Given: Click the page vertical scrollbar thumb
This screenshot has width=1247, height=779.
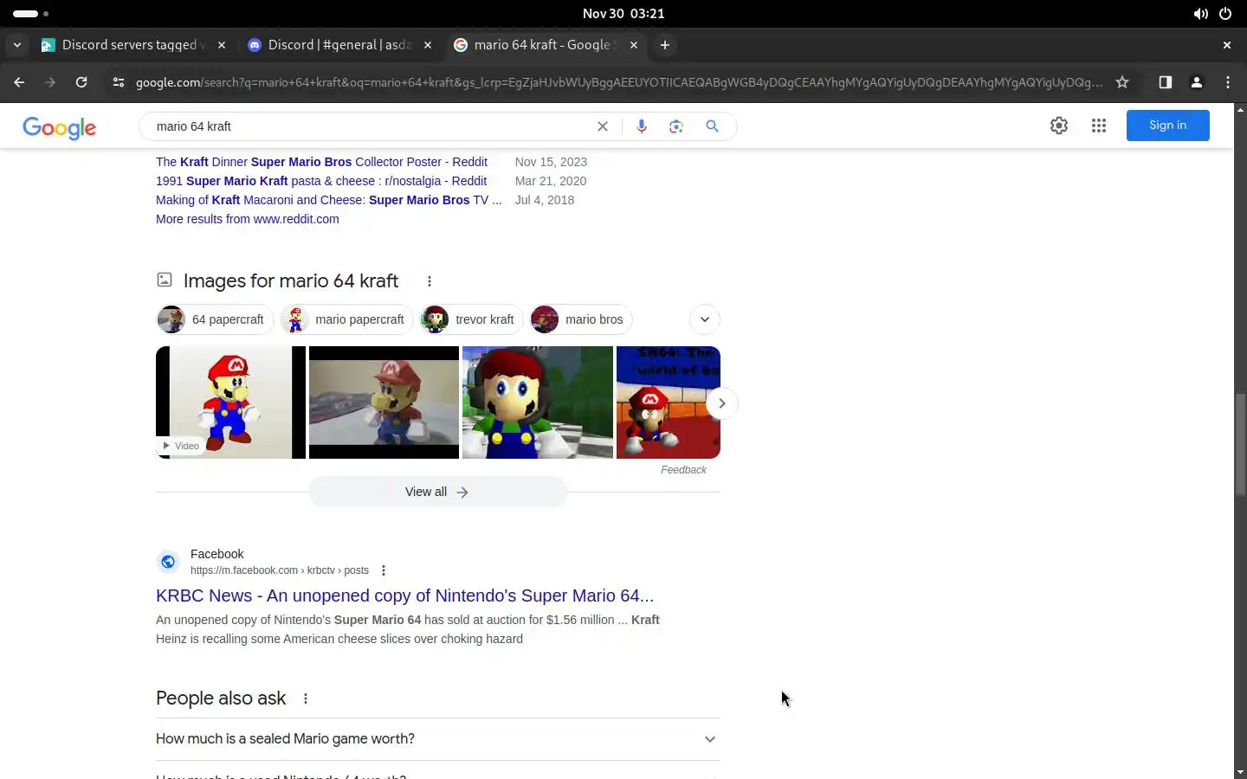Looking at the screenshot, I should point(1240,444).
